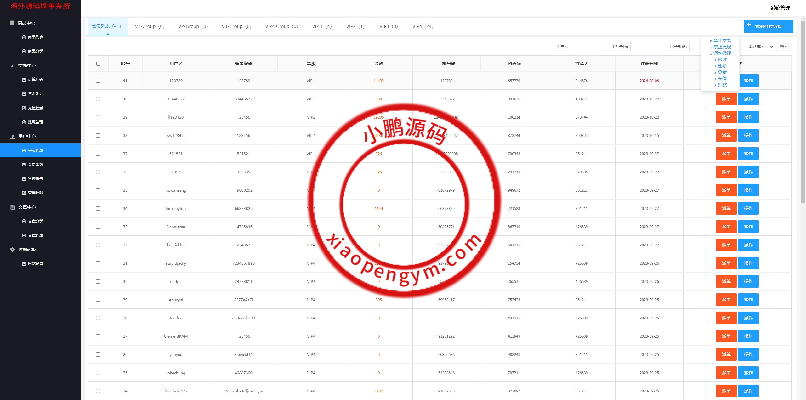This screenshot has height=400, width=806.
Task: Click the 控制面板 gear icon
Action: click(x=13, y=250)
